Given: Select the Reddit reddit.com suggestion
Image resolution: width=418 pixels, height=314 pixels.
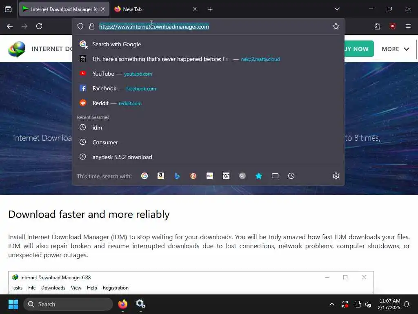Looking at the screenshot, I should pyautogui.click(x=208, y=103).
